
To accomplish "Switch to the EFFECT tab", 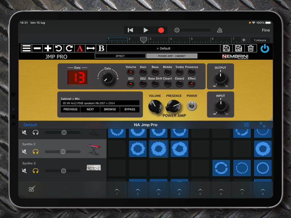I will click(120, 56).
